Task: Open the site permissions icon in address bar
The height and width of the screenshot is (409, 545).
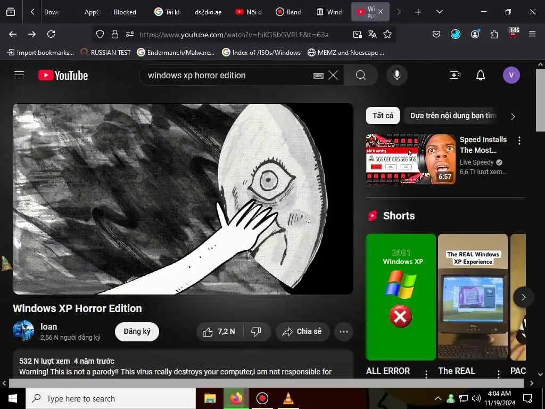Action: click(130, 34)
